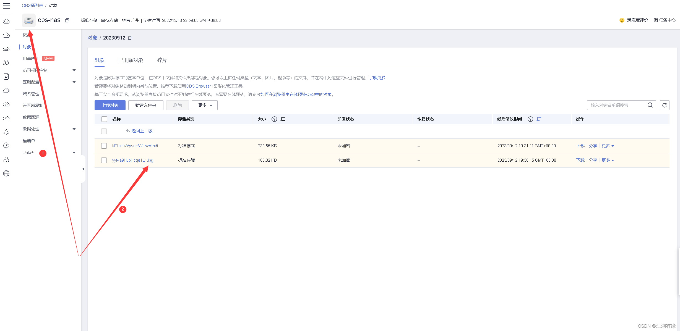Image resolution: width=680 pixels, height=331 pixels.
Task: Open the cloud play-button service icon
Action: (x=6, y=118)
